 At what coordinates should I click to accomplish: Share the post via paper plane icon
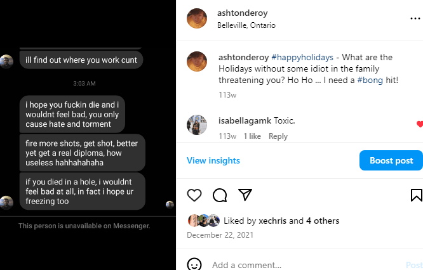(245, 195)
